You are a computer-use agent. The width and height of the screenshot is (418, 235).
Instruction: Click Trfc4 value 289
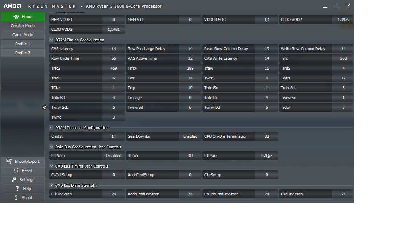(190, 68)
